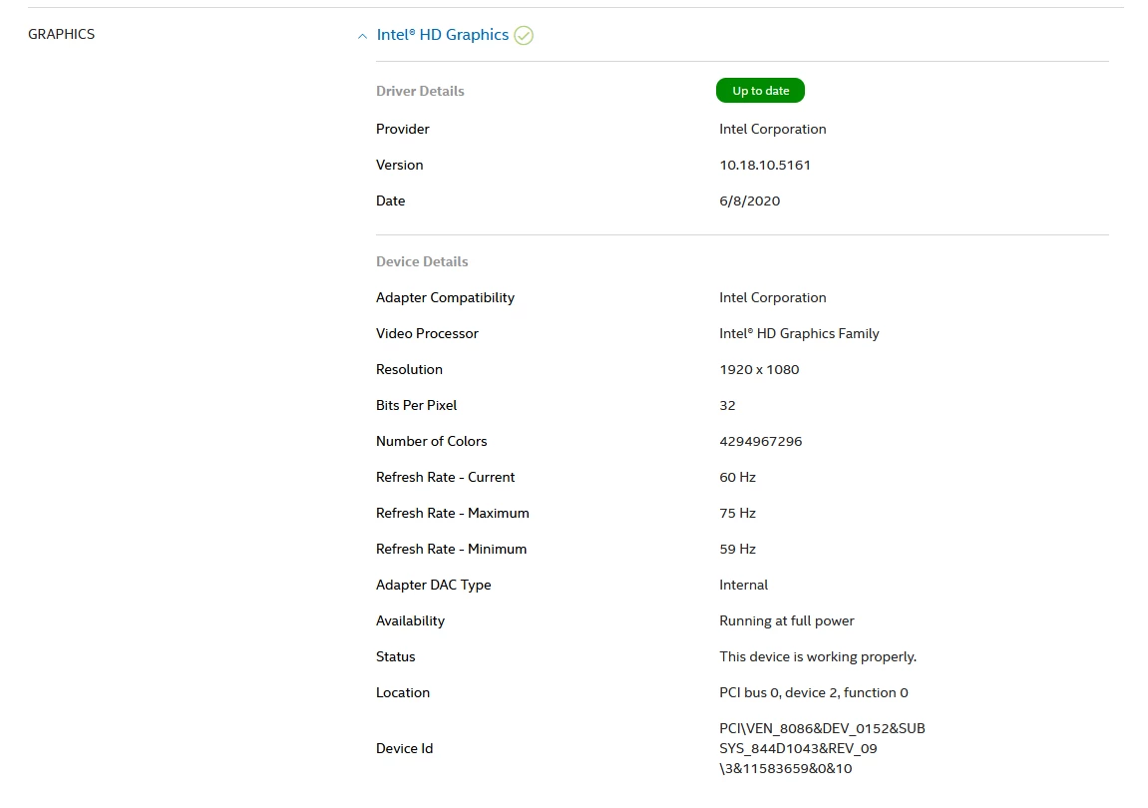
Task: Select the Resolution label
Action: pyautogui.click(x=409, y=369)
